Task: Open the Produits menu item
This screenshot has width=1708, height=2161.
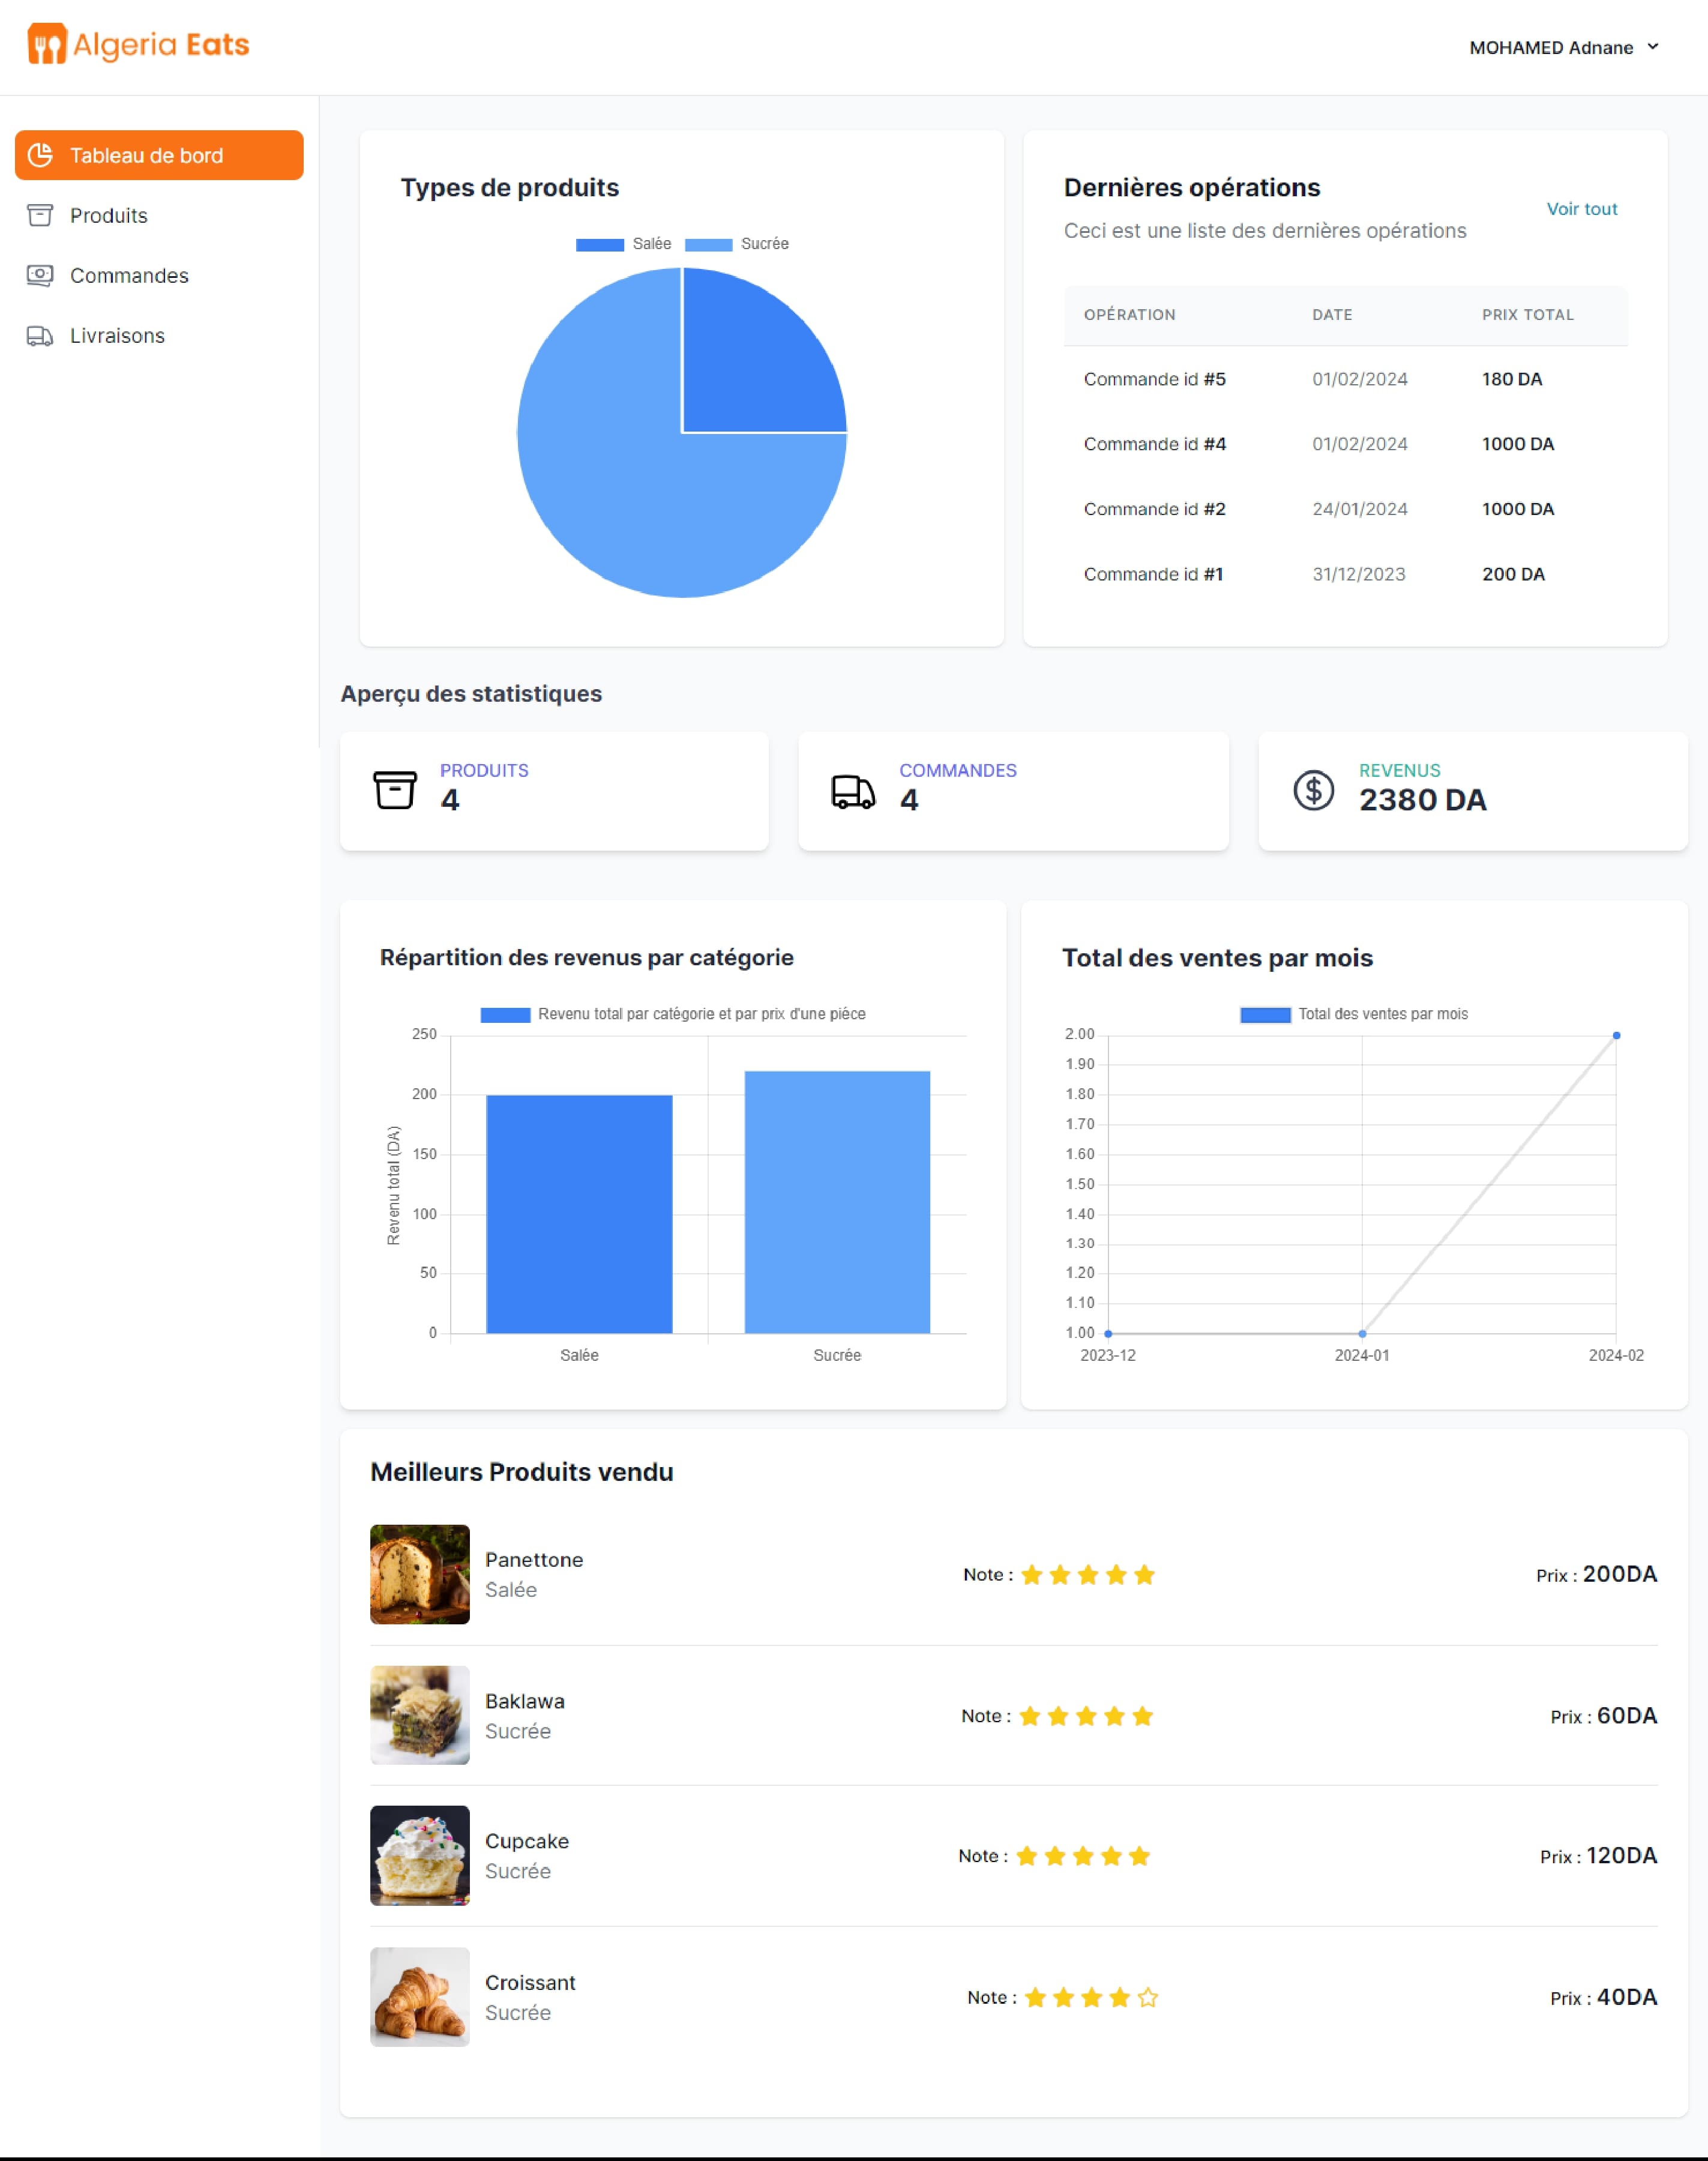Action: (x=108, y=215)
